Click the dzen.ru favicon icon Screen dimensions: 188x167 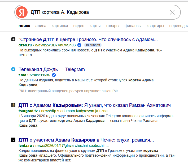pyautogui.click(x=13, y=39)
